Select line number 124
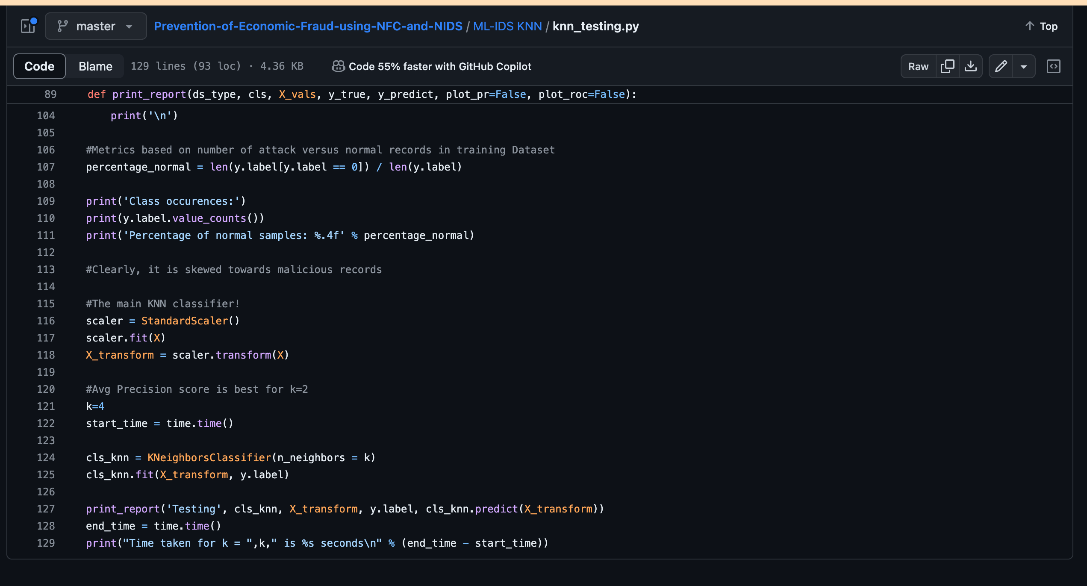Screen dimensions: 1087x586 click(46, 457)
